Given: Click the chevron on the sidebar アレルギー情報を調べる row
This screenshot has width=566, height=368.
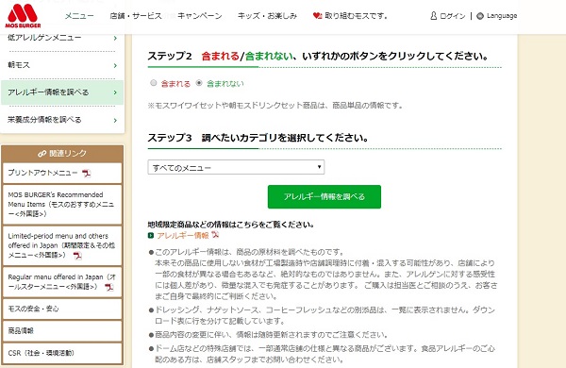Looking at the screenshot, I should [115, 92].
